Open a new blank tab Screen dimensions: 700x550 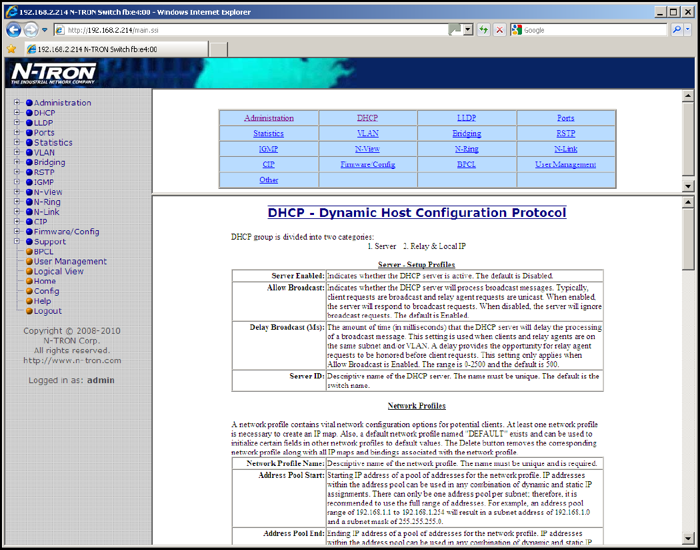click(x=218, y=49)
